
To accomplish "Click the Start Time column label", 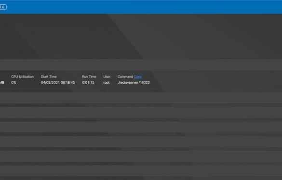I will tap(49, 77).
